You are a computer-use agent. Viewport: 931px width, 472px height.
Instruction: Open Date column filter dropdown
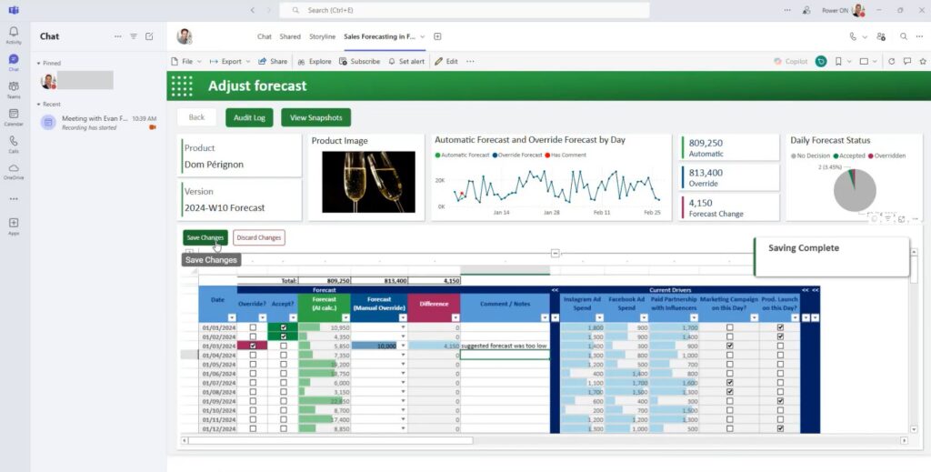point(232,317)
